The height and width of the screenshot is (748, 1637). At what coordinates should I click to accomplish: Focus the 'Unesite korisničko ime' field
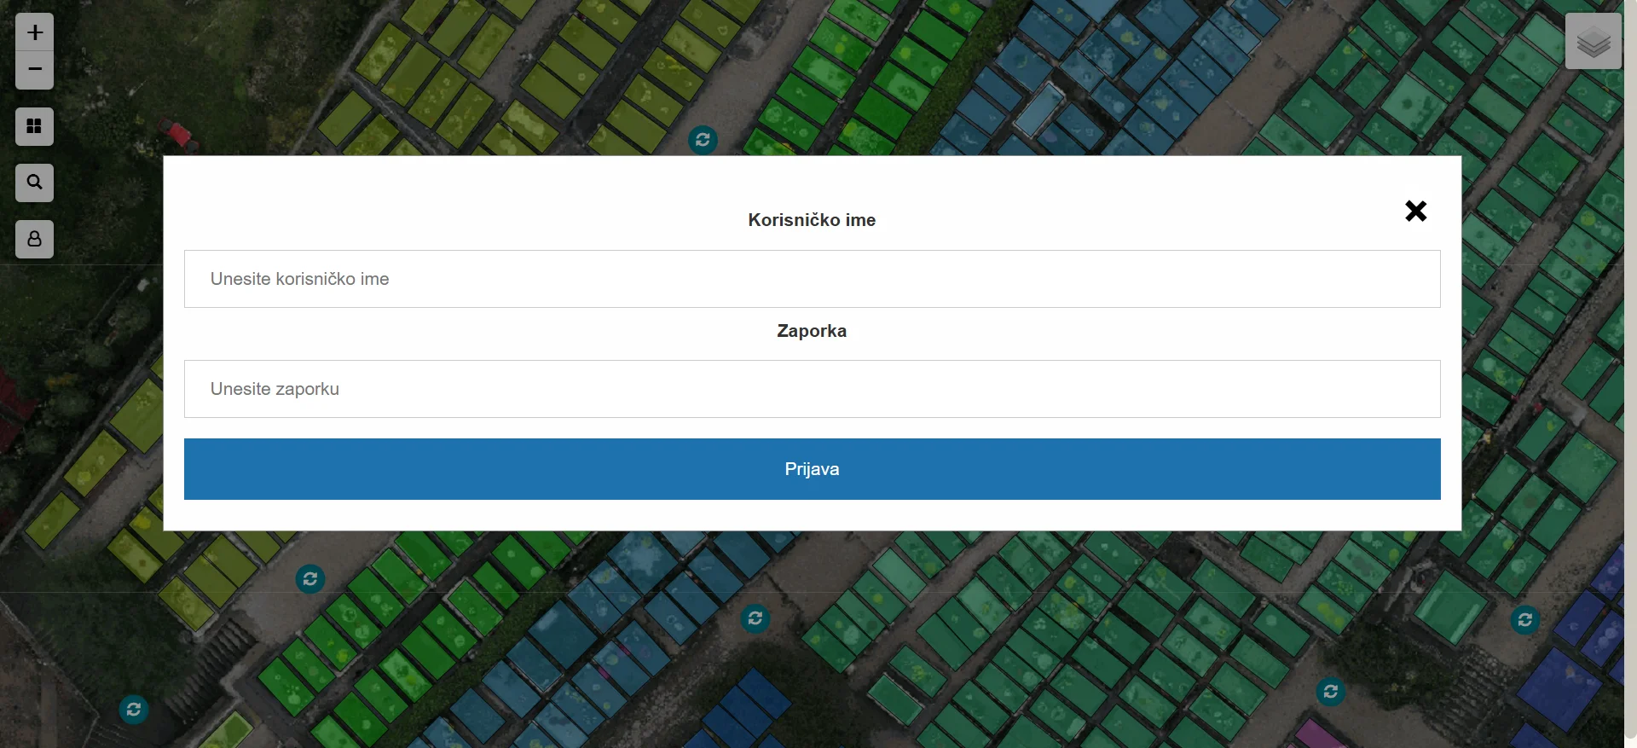click(x=812, y=279)
